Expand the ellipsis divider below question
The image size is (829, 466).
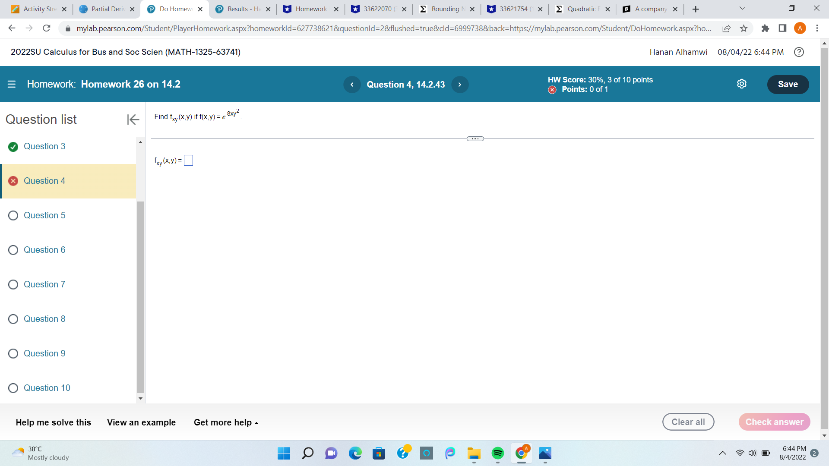[475, 139]
